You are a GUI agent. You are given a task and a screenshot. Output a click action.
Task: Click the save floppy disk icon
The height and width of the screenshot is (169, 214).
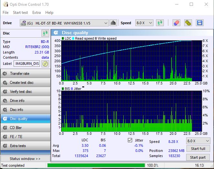pos(199,23)
